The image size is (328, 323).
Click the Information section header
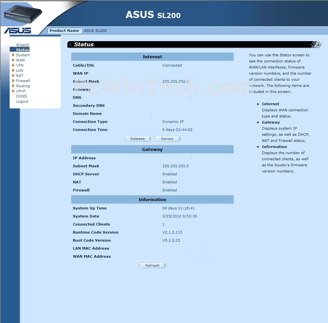coord(152,199)
